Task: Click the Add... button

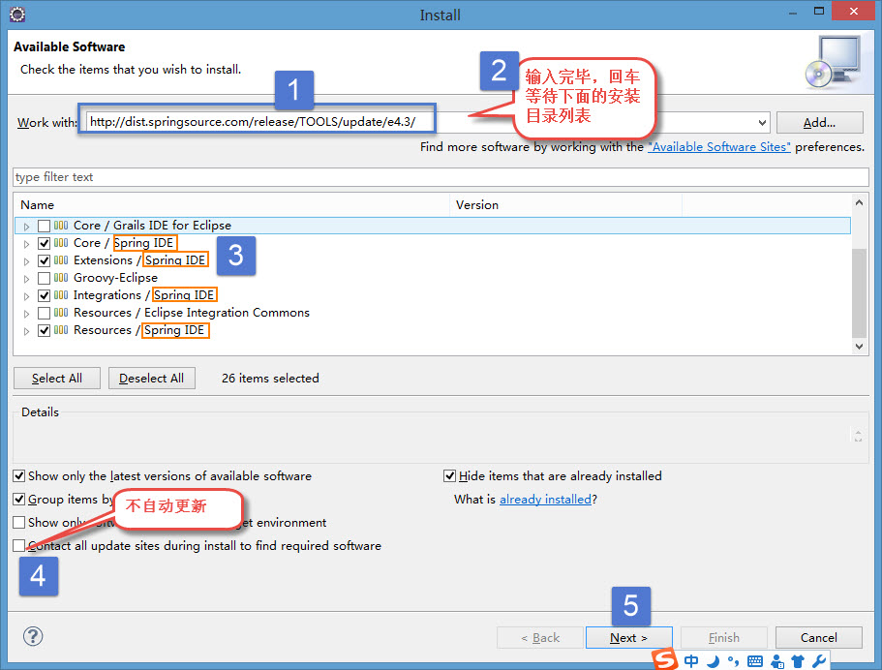Action: pyautogui.click(x=820, y=122)
